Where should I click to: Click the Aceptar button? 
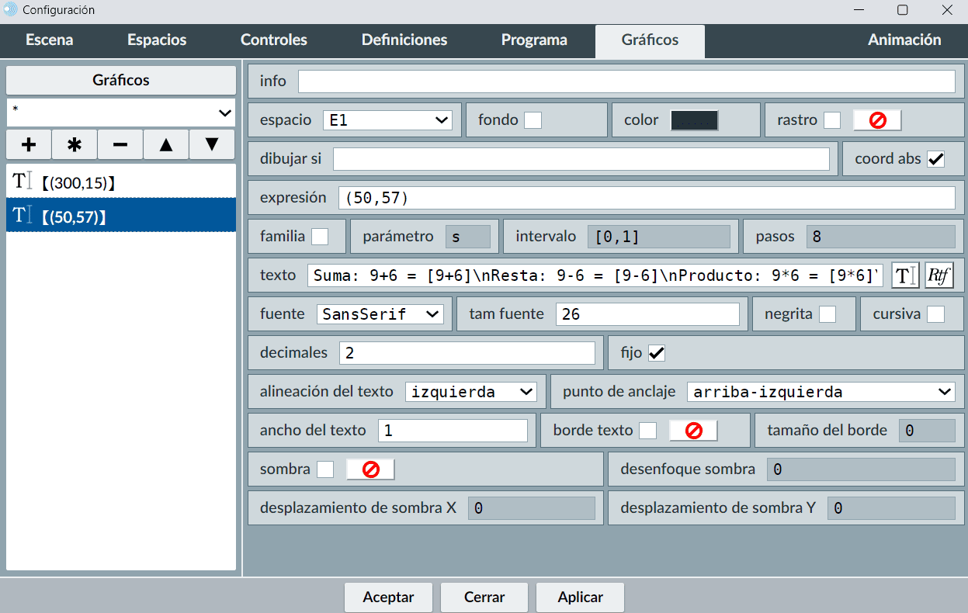pyautogui.click(x=388, y=597)
